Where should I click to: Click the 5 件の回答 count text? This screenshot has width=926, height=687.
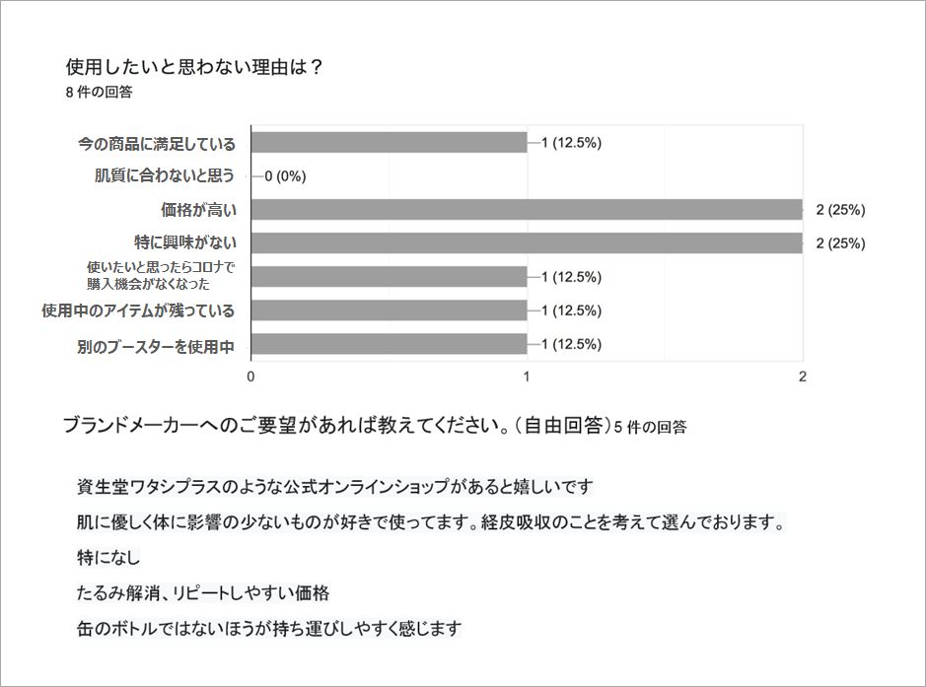[651, 428]
